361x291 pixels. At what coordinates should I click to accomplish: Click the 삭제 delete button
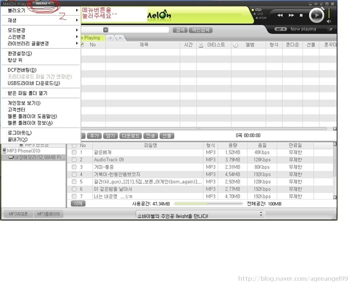77,203
